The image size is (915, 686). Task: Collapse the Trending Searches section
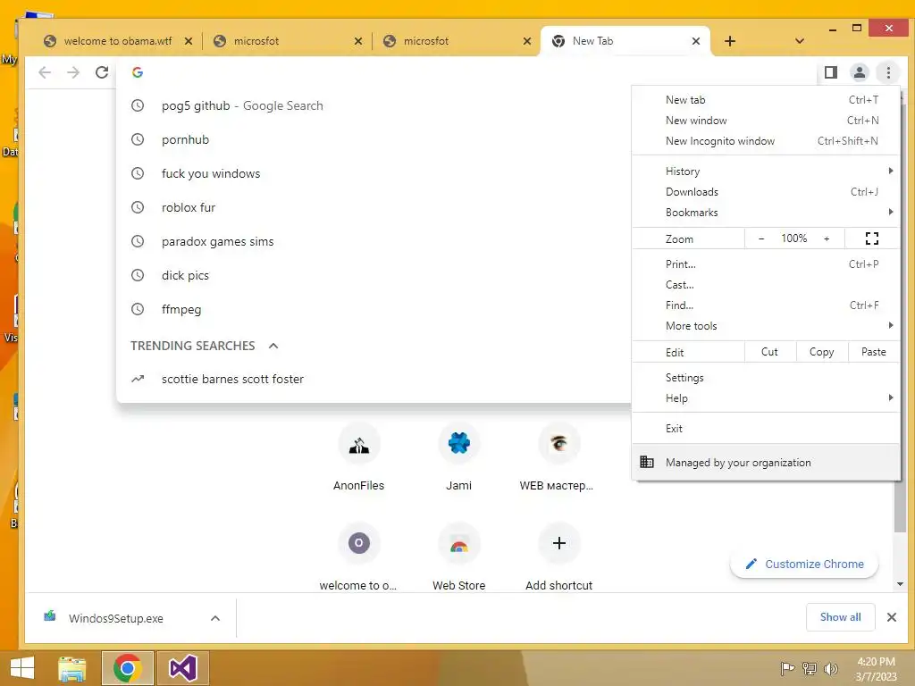click(x=273, y=346)
